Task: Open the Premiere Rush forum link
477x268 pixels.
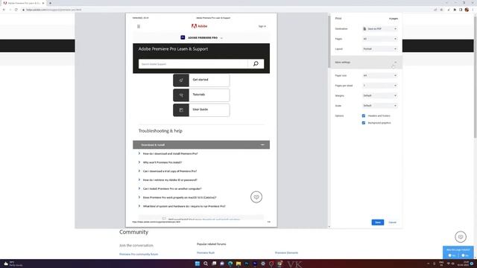Action: click(x=206, y=253)
